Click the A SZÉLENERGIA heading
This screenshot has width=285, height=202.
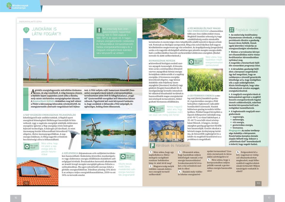[70, 153]
